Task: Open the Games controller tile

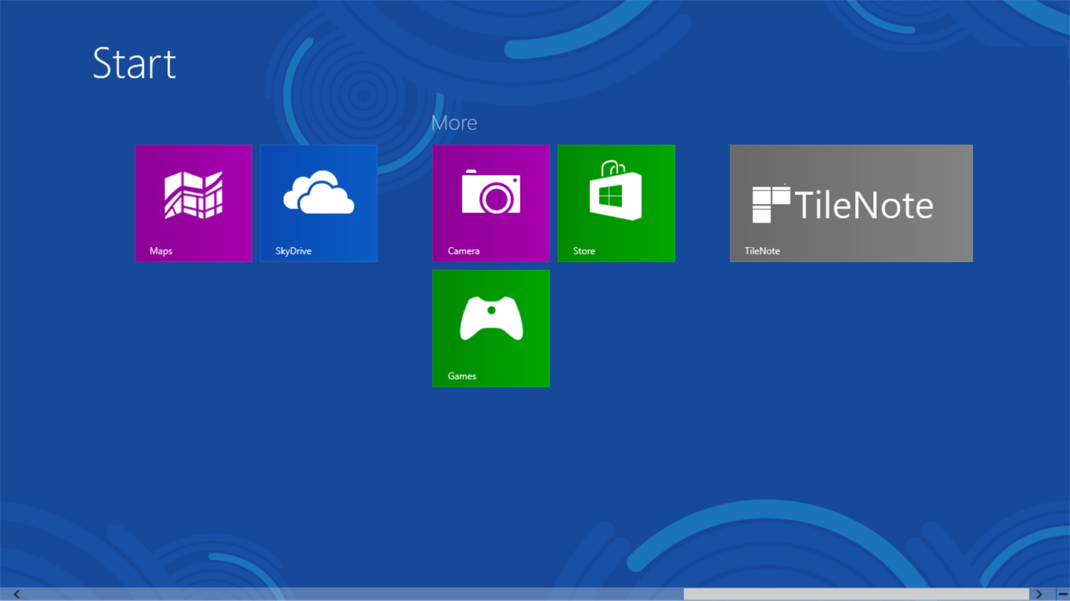Action: click(491, 329)
